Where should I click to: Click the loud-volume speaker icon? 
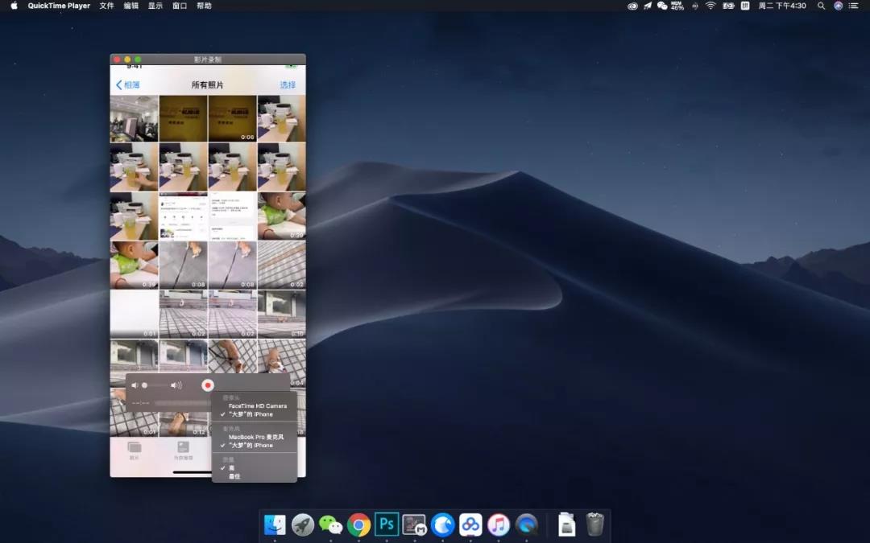(176, 385)
